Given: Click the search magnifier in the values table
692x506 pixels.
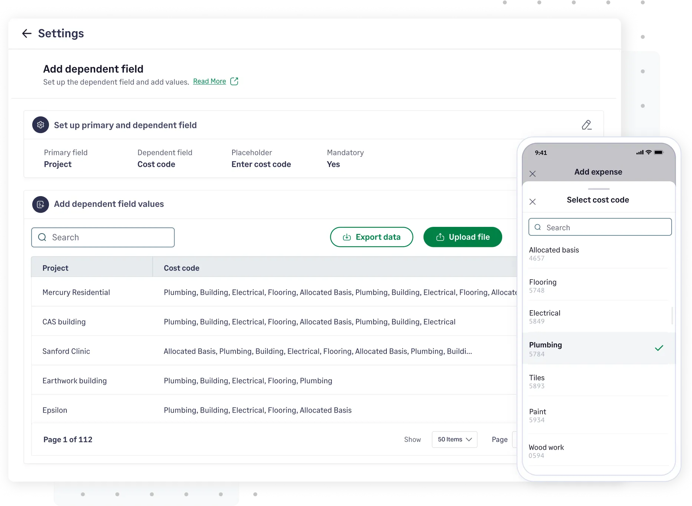Looking at the screenshot, I should pyautogui.click(x=42, y=237).
